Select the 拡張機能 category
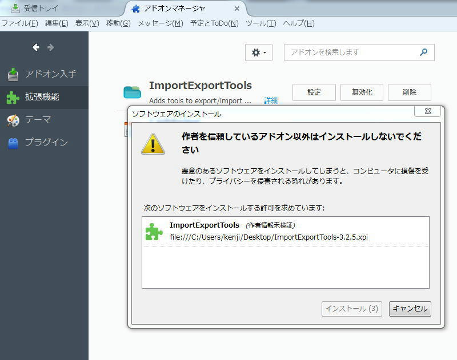Image resolution: width=457 pixels, height=360 pixels. (44, 97)
